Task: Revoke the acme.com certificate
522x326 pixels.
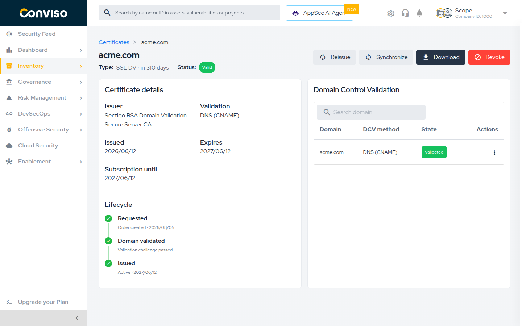Action: click(489, 57)
